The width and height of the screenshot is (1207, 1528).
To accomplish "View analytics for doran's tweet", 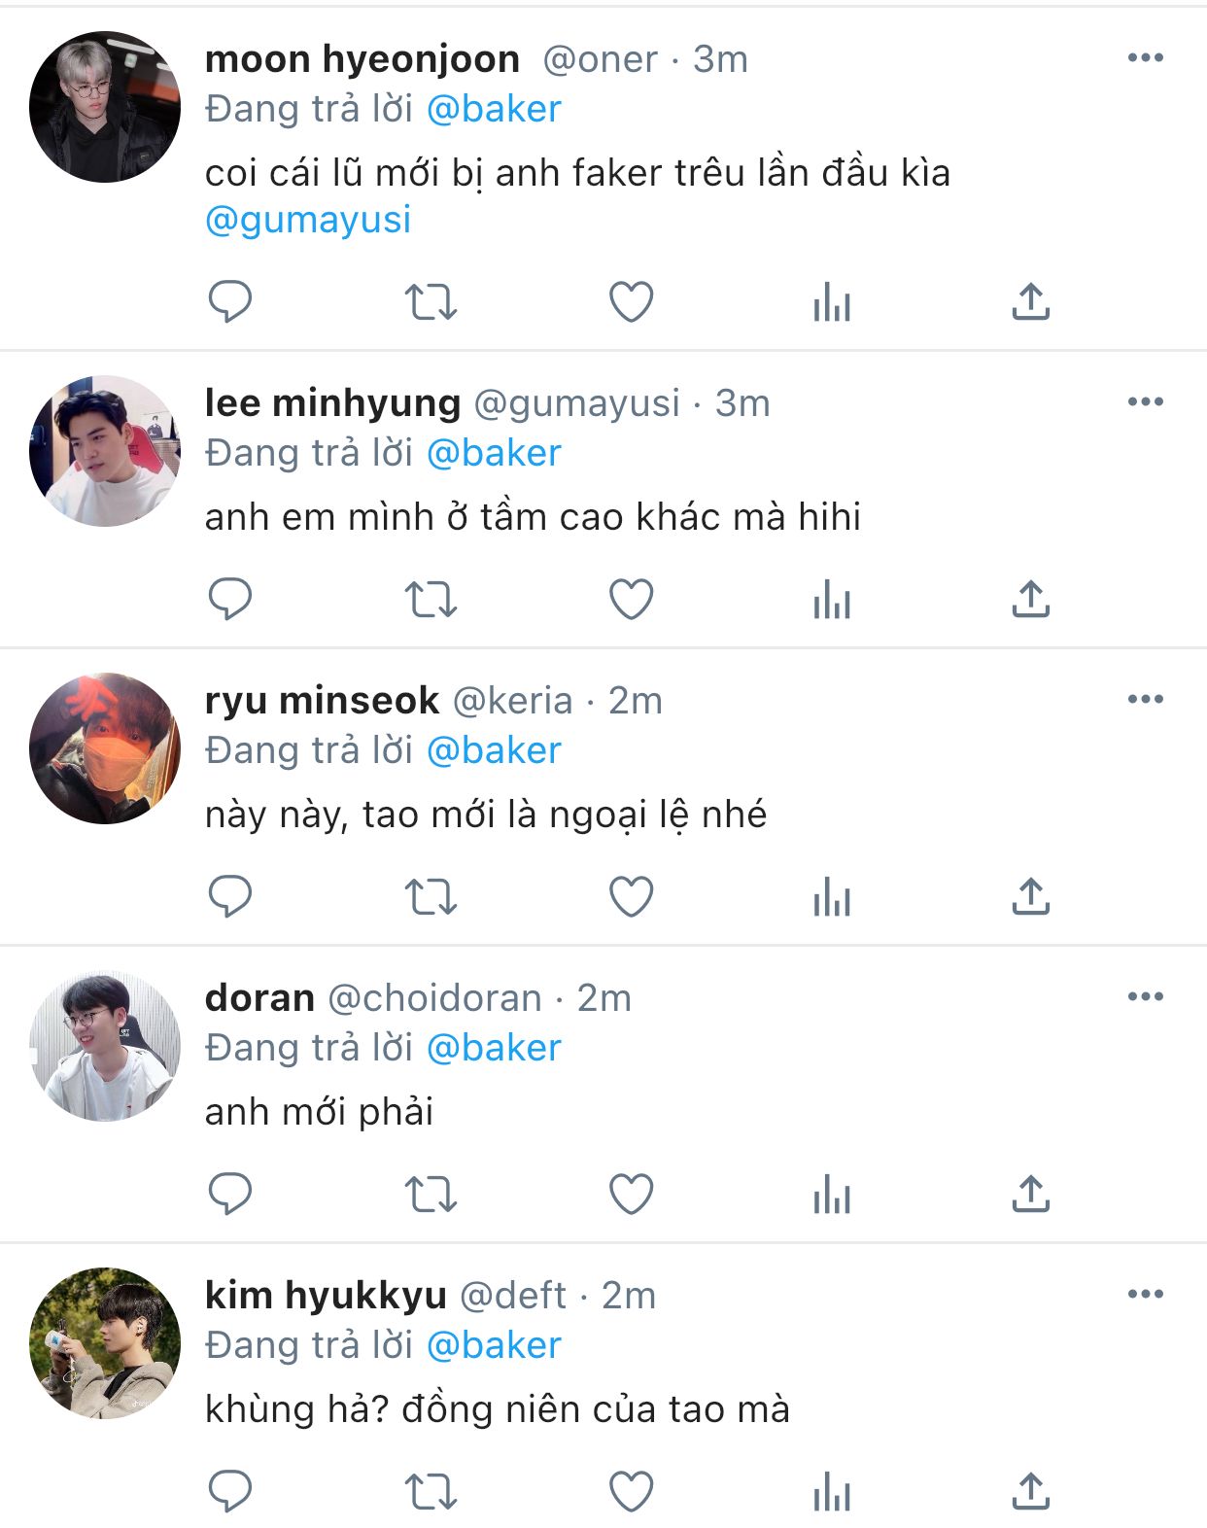I will pos(832,1194).
